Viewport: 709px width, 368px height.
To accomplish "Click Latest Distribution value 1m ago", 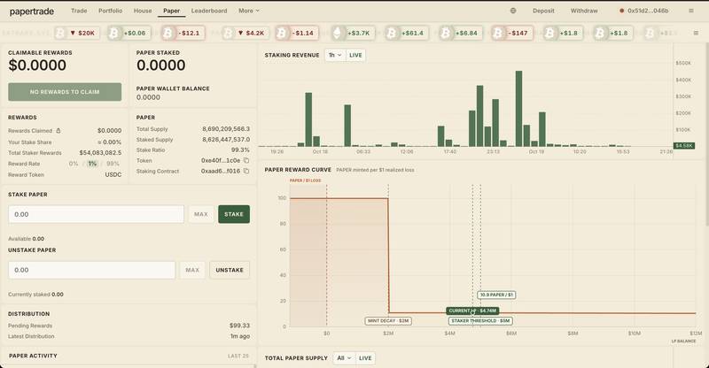I will pos(240,336).
